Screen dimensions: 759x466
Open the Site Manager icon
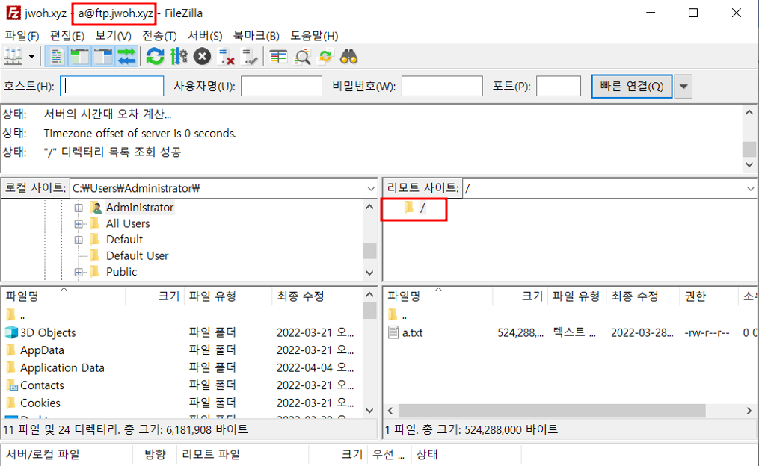click(13, 57)
